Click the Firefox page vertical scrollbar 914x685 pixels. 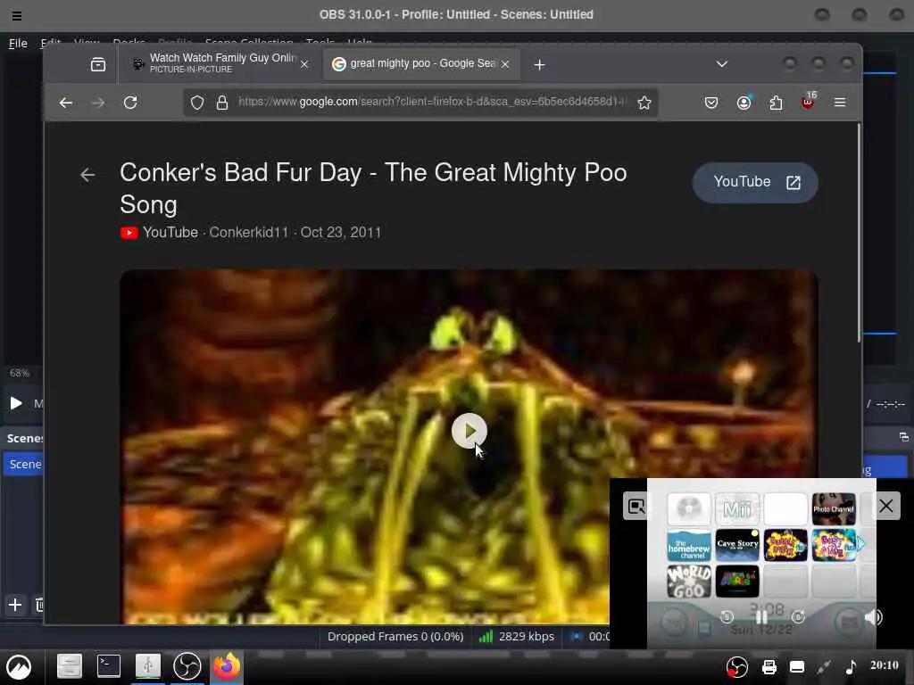pyautogui.click(x=859, y=233)
